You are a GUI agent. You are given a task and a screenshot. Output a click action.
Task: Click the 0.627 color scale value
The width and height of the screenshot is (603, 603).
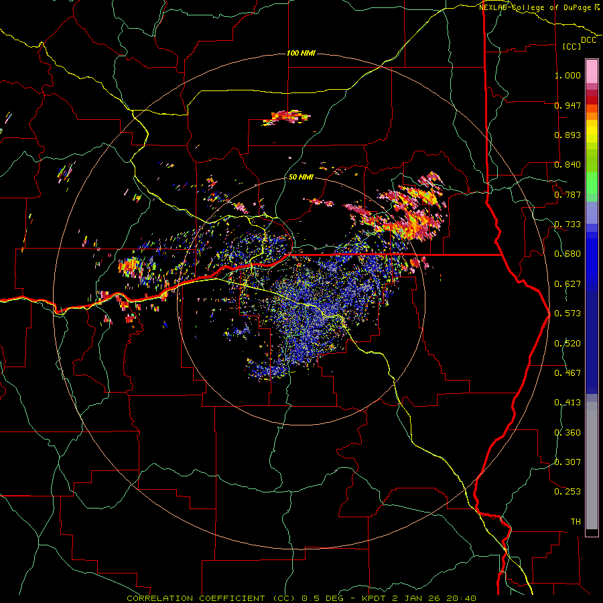tap(567, 284)
